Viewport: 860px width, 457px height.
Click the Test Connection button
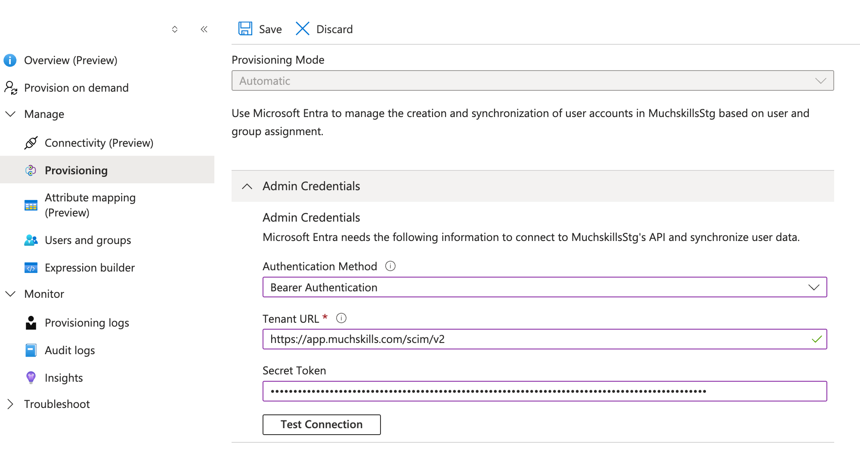pos(322,424)
